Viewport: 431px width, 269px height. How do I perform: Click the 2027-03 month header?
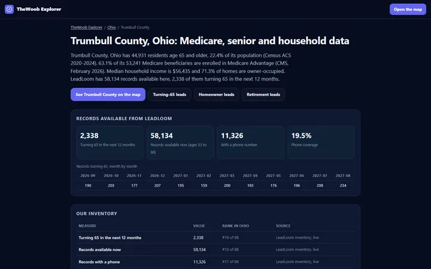click(227, 176)
